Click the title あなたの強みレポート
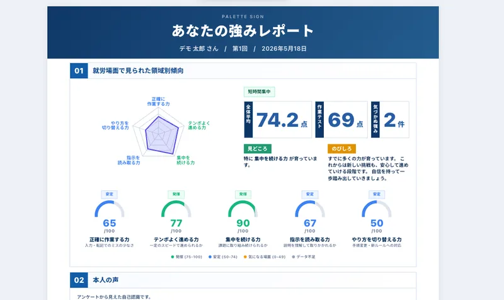The width and height of the screenshot is (504, 300). [243, 31]
